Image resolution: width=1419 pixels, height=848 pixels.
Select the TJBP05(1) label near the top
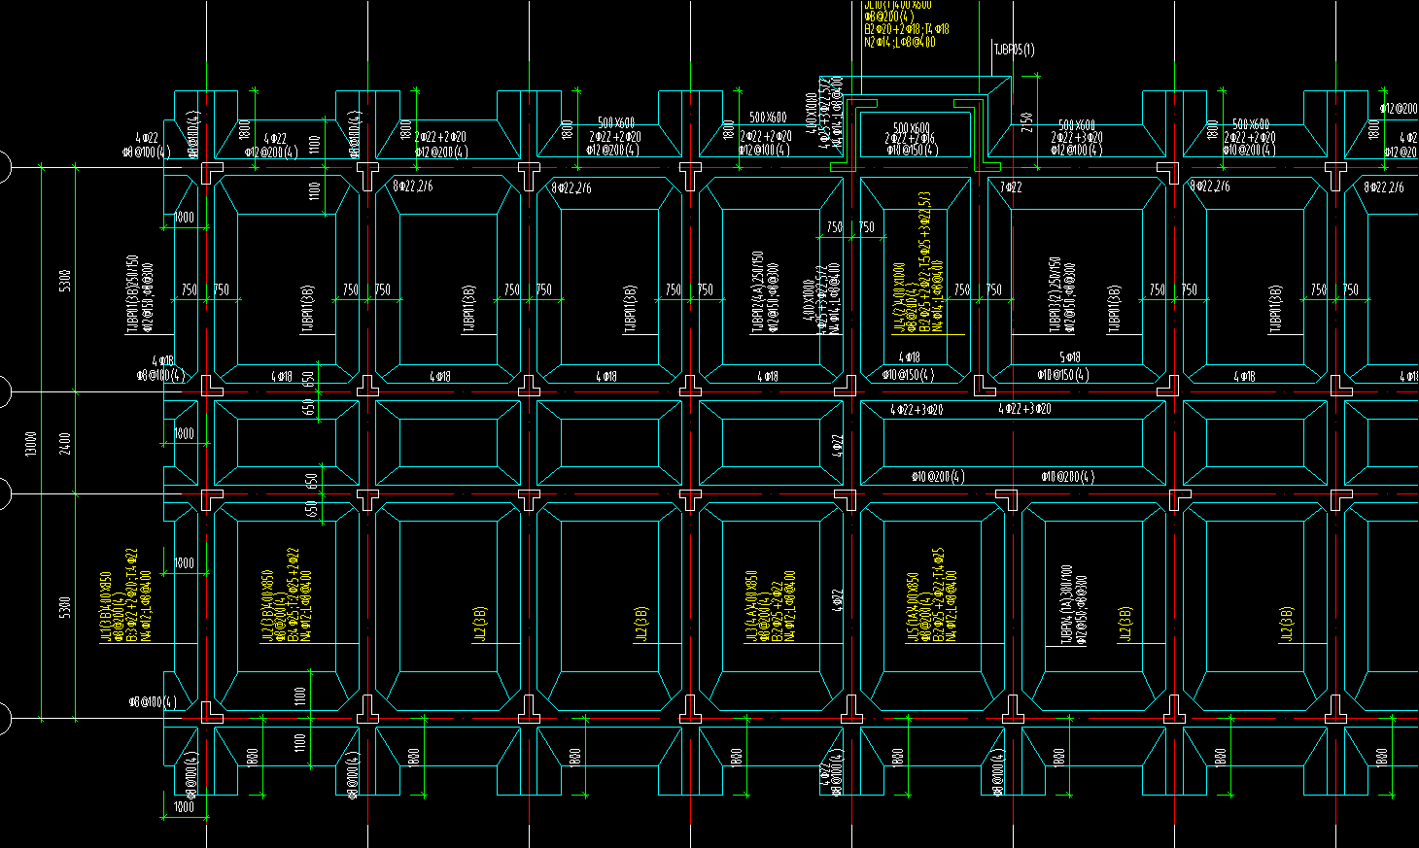click(1014, 50)
